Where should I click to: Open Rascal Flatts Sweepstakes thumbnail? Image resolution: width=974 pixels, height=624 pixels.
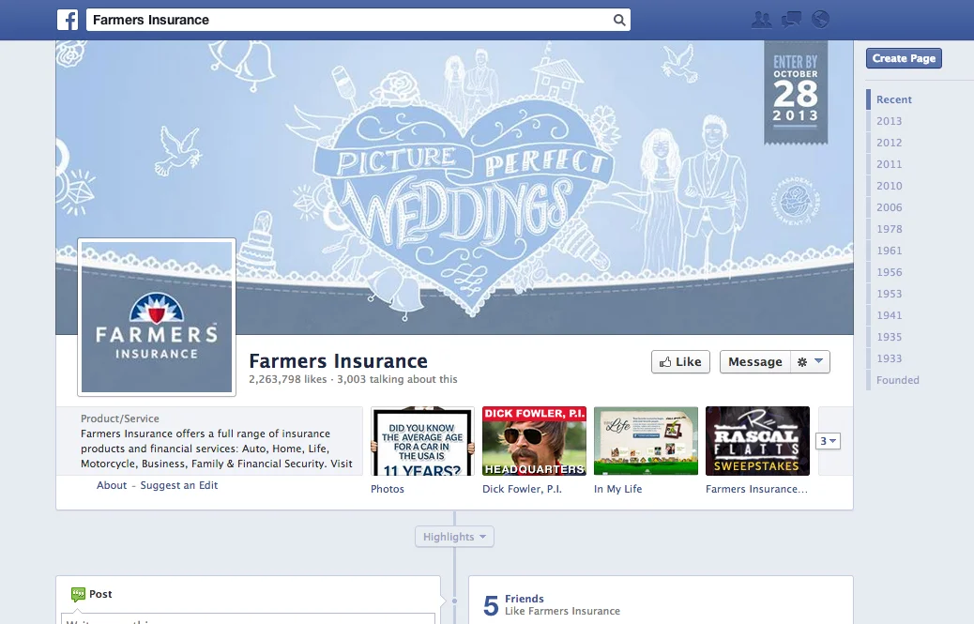(x=758, y=441)
